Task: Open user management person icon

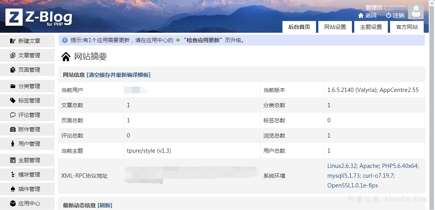Action: (13, 144)
